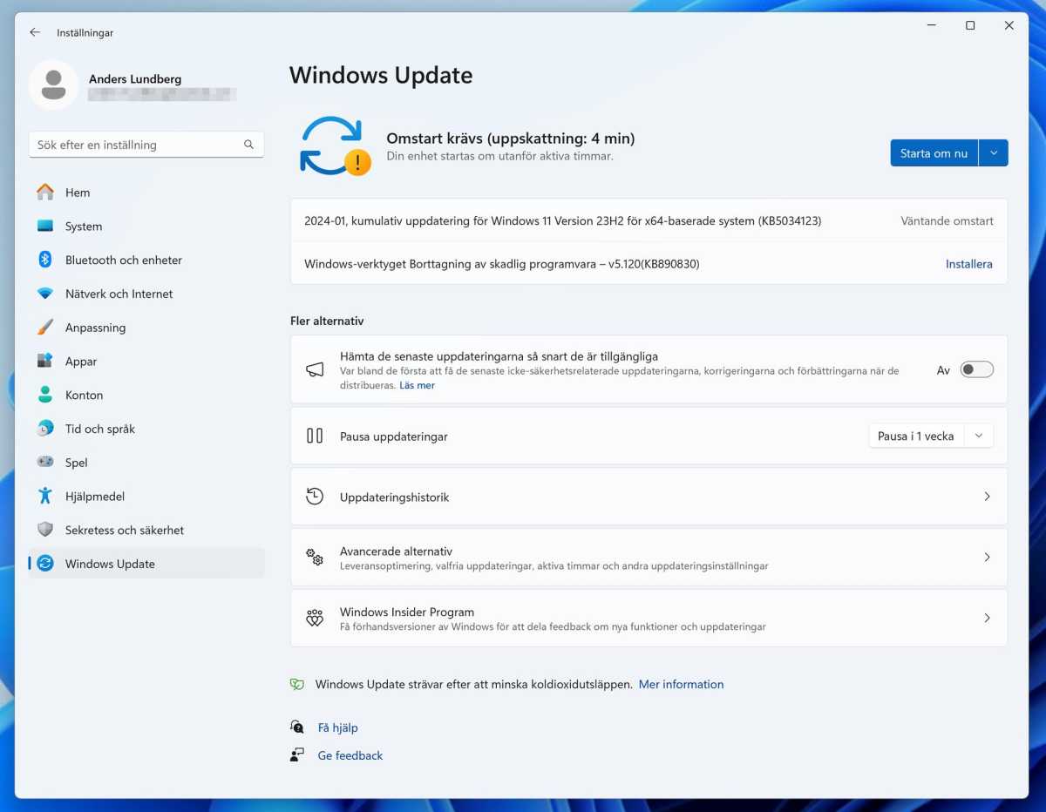This screenshot has height=812, width=1046.
Task: Open the System settings section
Action: tap(146, 227)
